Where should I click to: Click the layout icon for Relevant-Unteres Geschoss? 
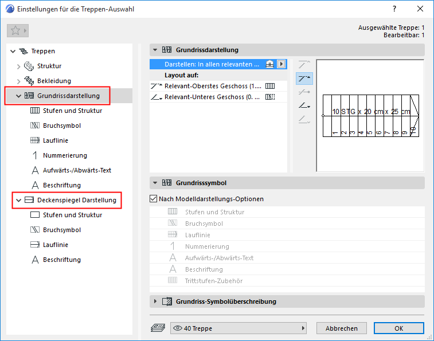tap(270, 97)
